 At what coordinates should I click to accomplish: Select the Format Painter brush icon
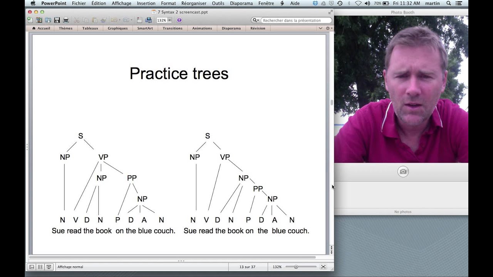coord(103,20)
